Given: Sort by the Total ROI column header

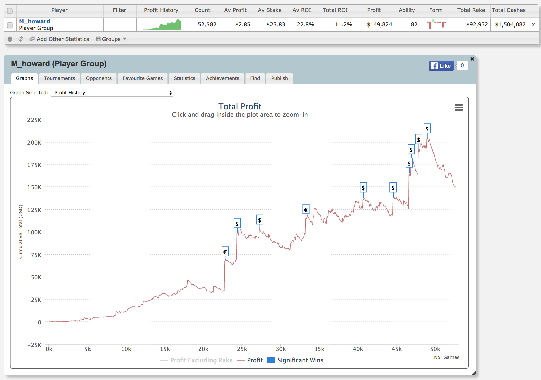Looking at the screenshot, I should click(x=335, y=10).
